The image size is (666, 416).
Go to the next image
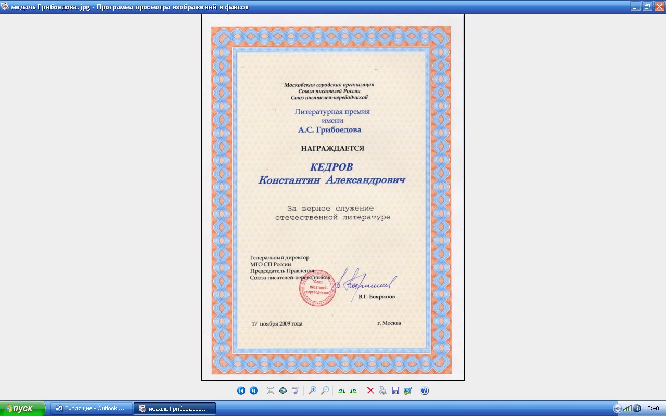pyautogui.click(x=253, y=391)
